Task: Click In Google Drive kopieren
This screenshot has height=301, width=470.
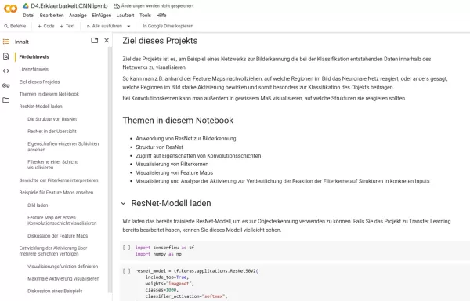Action: tap(168, 26)
